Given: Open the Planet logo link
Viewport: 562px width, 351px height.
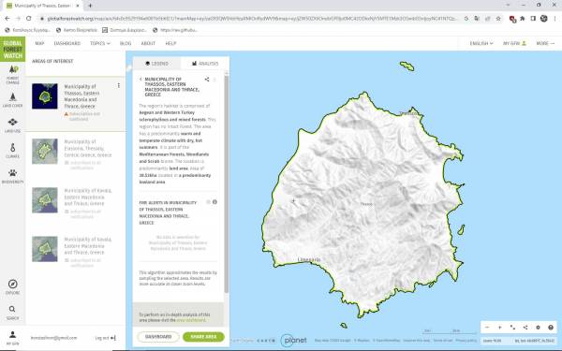Looking at the screenshot, I should click(x=293, y=341).
